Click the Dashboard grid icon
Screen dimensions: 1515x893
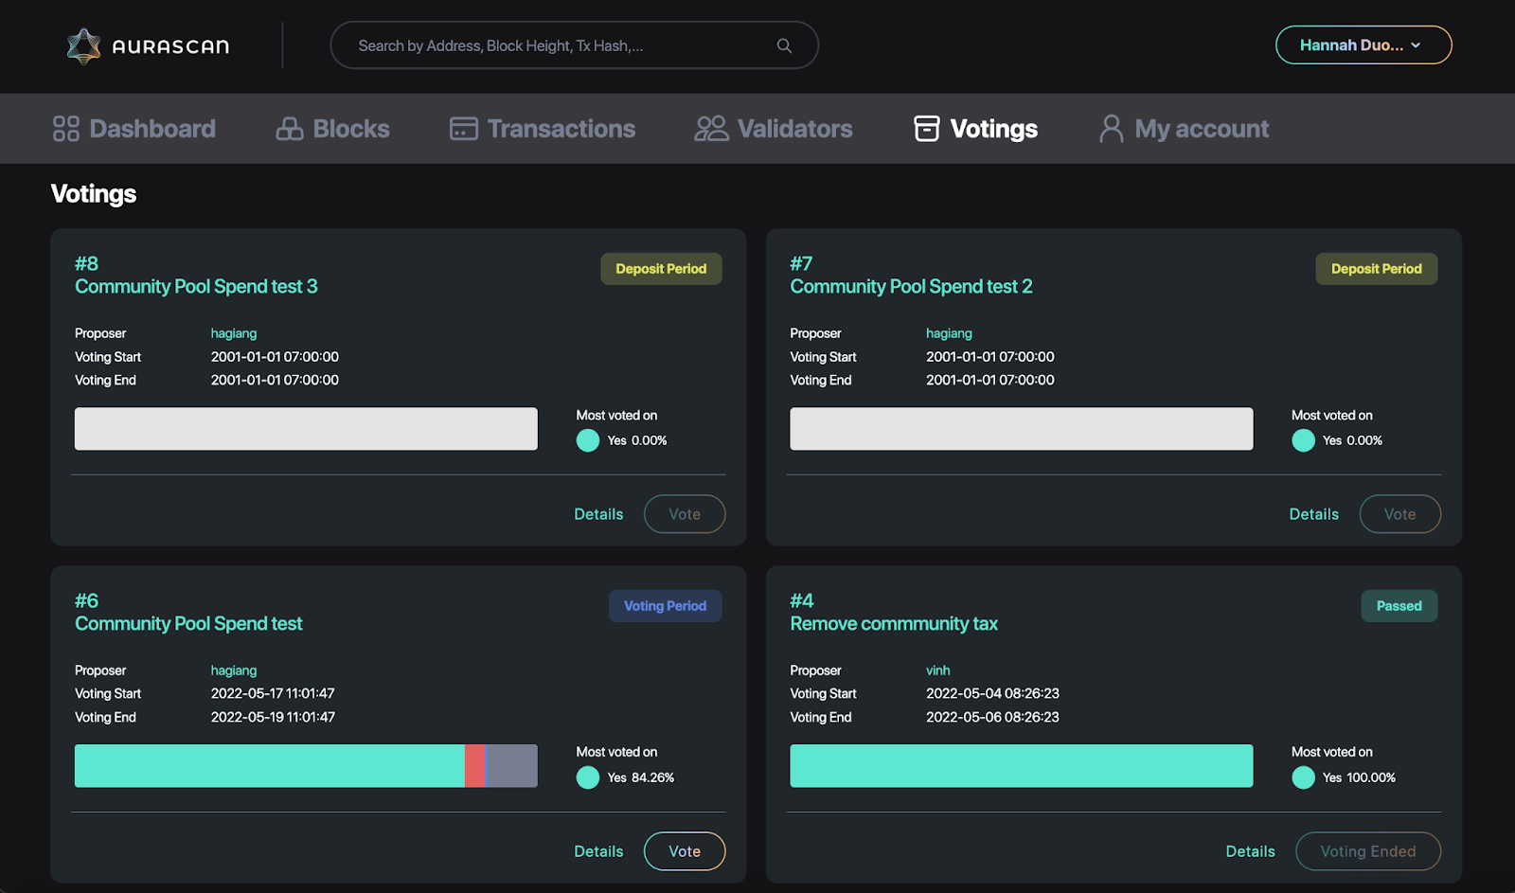66,129
